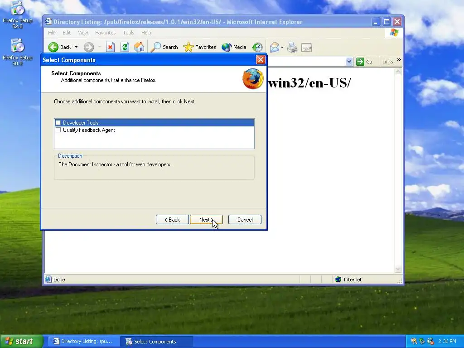Select the Firefox Setup 50.0 desktop icon
Viewport: 464px width, 348px height.
click(x=18, y=52)
